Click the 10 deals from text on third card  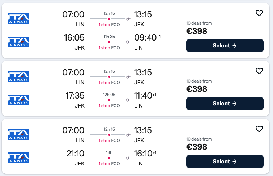(199, 139)
